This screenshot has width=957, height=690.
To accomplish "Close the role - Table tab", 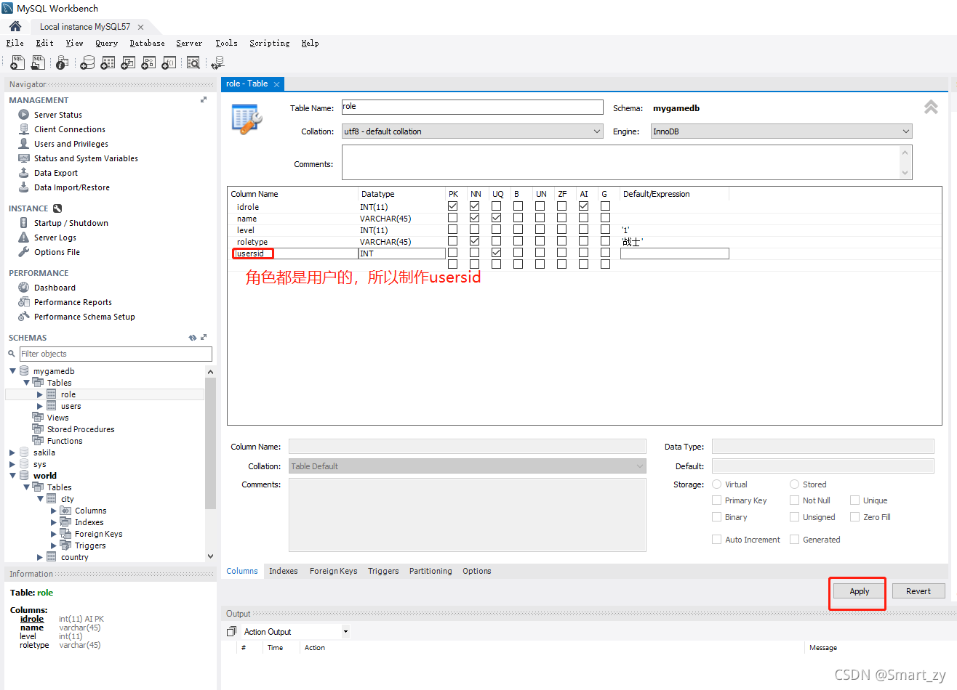I will click(x=276, y=84).
